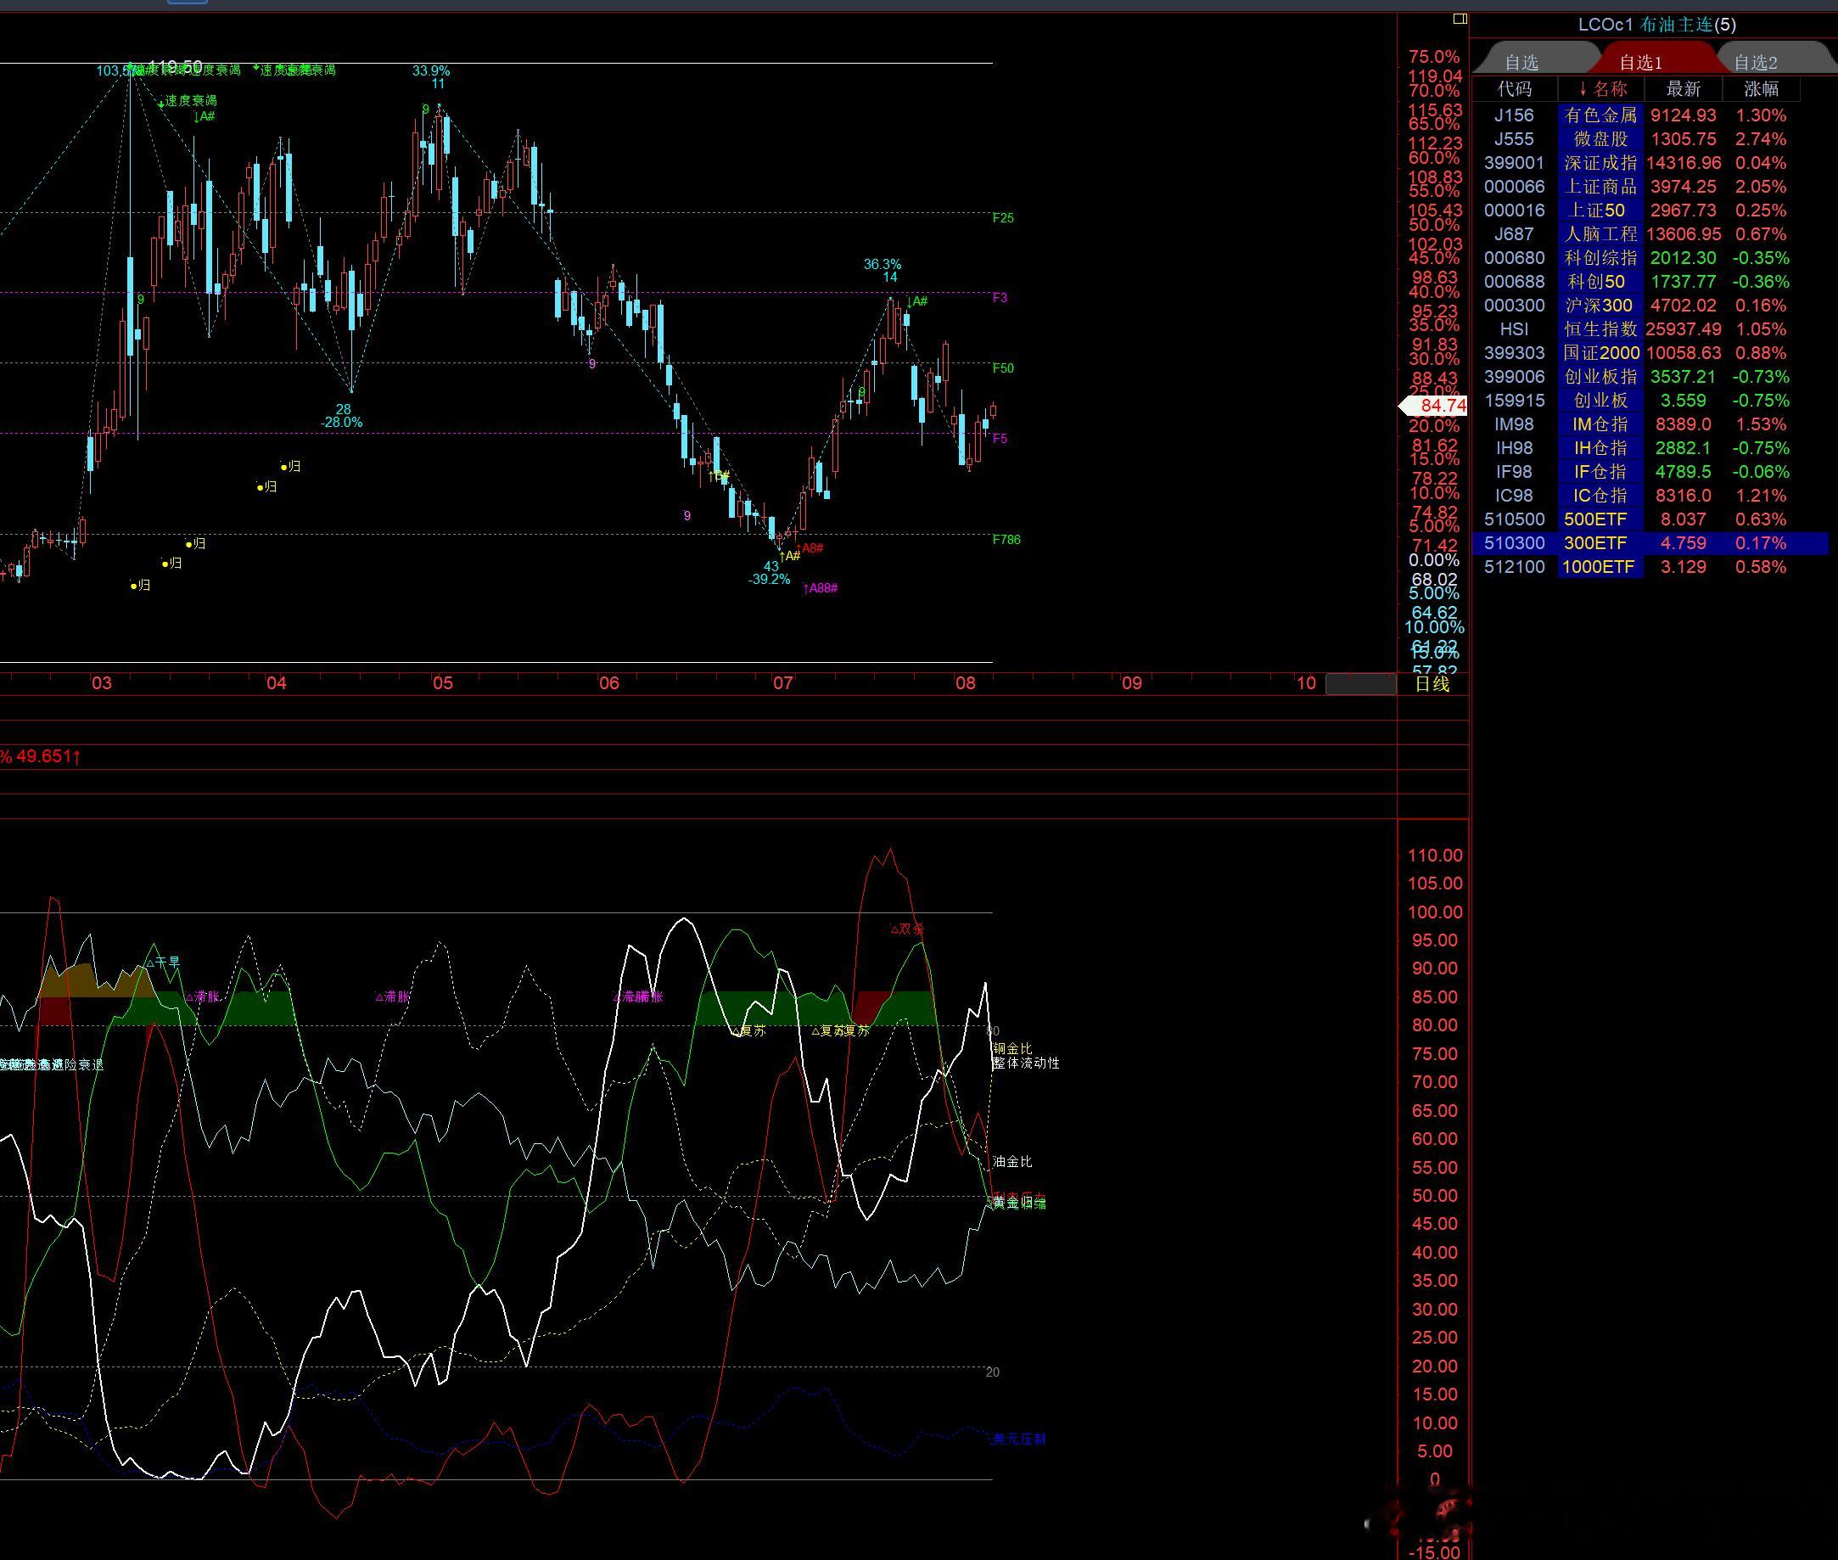Click the LCOc1 布油主连(5) title
Image resolution: width=1838 pixels, height=1560 pixels.
click(x=1656, y=25)
